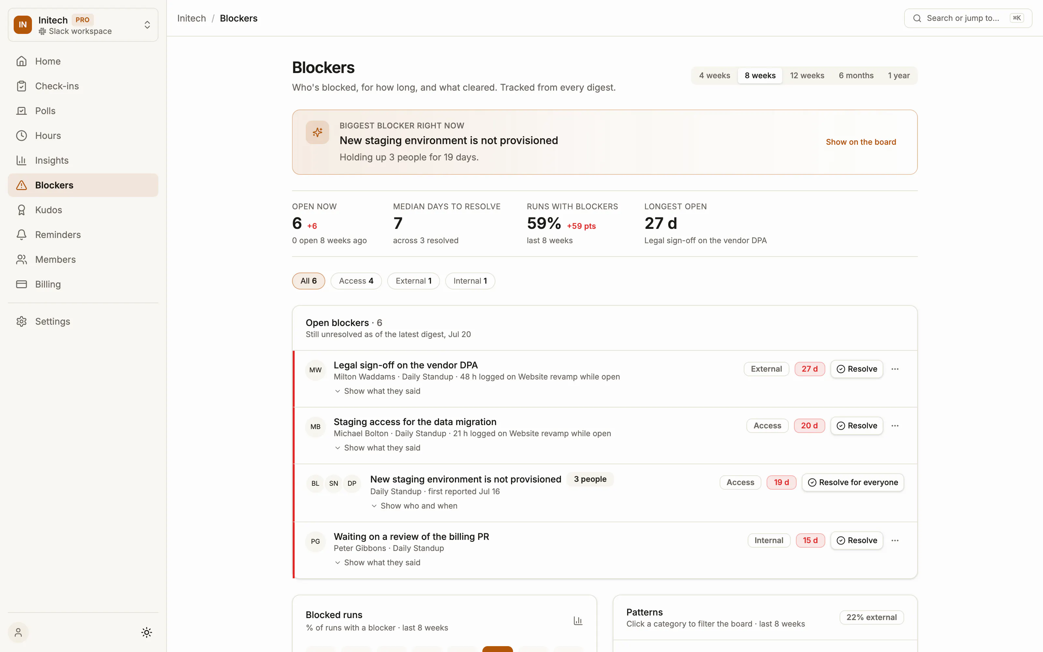Click the chart icon in Blocked runs card
This screenshot has height=652, width=1043.
(578, 621)
